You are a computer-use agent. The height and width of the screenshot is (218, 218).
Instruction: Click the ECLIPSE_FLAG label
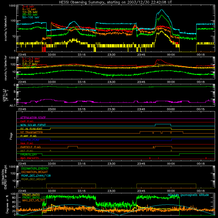[30, 140]
